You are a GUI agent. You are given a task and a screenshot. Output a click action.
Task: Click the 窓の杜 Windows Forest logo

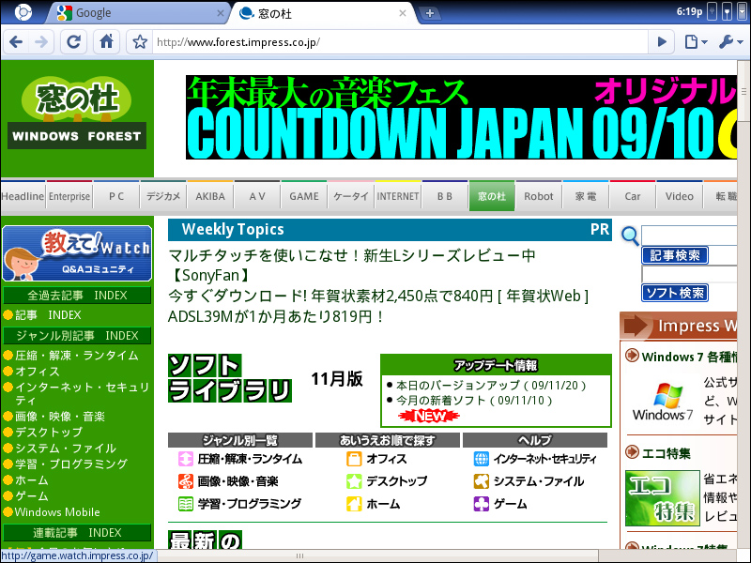[x=77, y=114]
